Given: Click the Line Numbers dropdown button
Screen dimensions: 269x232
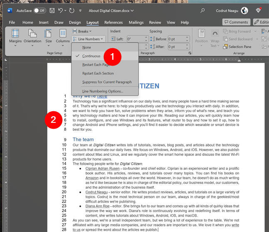Looking at the screenshot, I should (x=88, y=39).
